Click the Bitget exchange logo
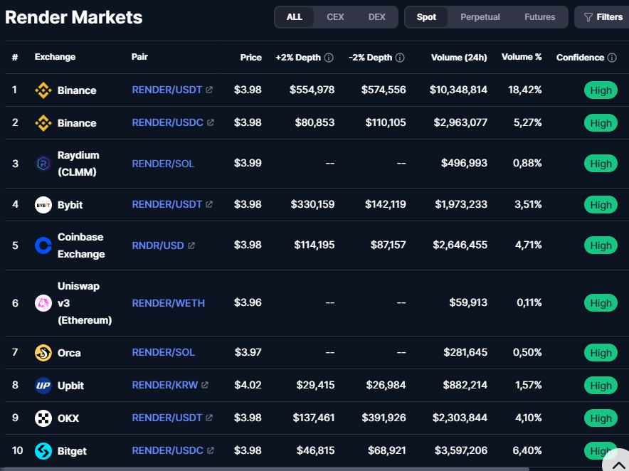Image resolution: width=629 pixels, height=471 pixels. point(43,451)
